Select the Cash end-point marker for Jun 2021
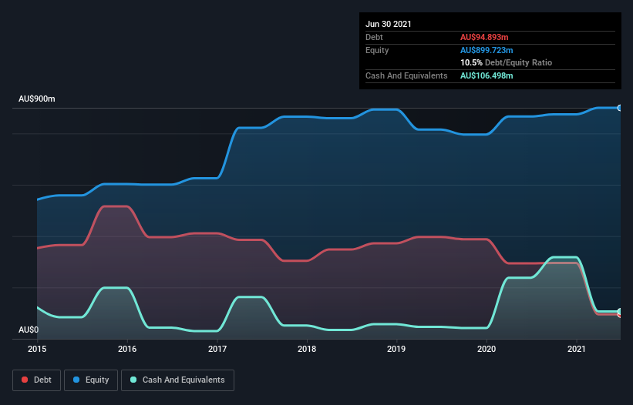Screen dimensions: 633x405 [x=620, y=312]
